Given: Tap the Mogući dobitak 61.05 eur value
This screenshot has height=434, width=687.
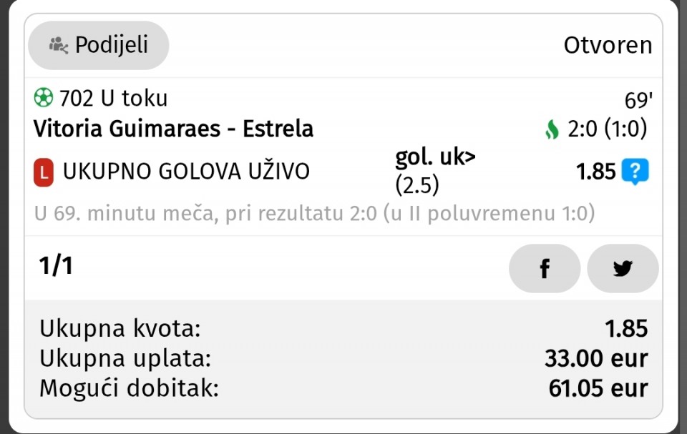Looking at the screenshot, I should [x=598, y=388].
